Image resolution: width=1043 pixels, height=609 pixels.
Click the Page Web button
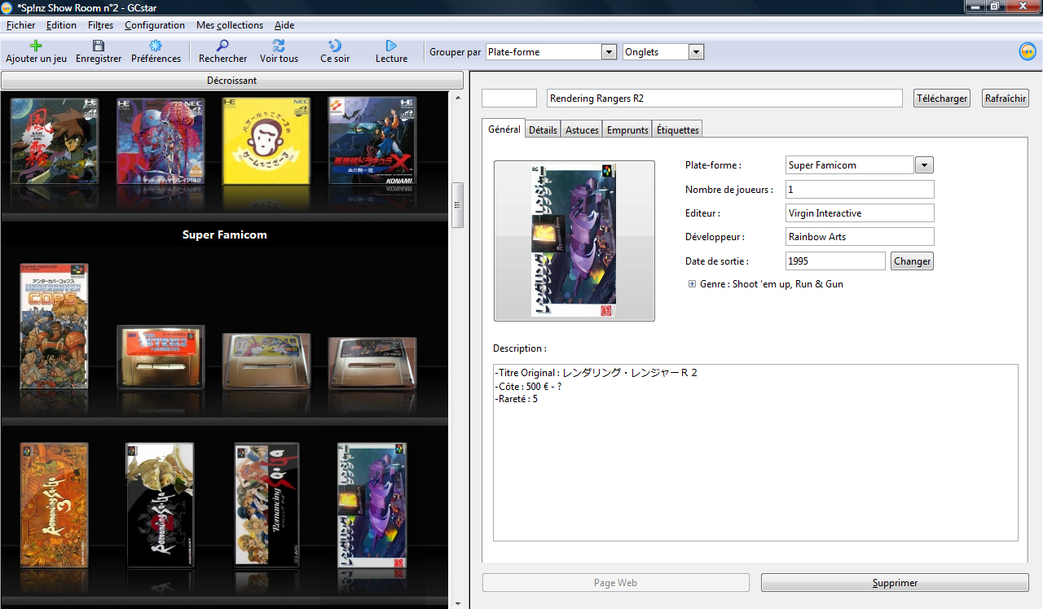[x=616, y=583]
